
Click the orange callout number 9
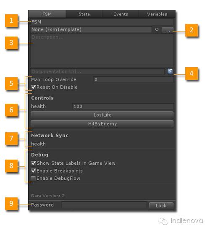coord(11,204)
